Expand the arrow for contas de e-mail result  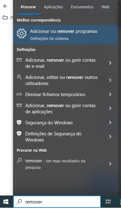110,63
